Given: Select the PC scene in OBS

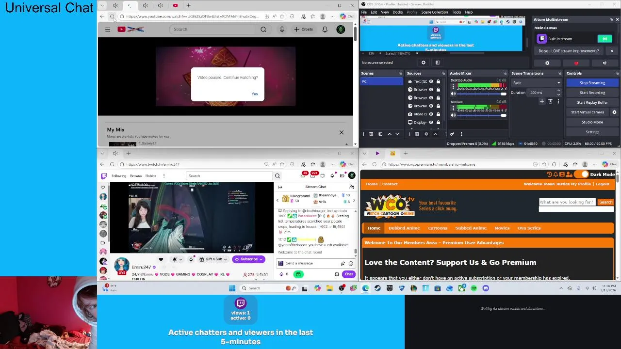Looking at the screenshot, I should point(381,81).
